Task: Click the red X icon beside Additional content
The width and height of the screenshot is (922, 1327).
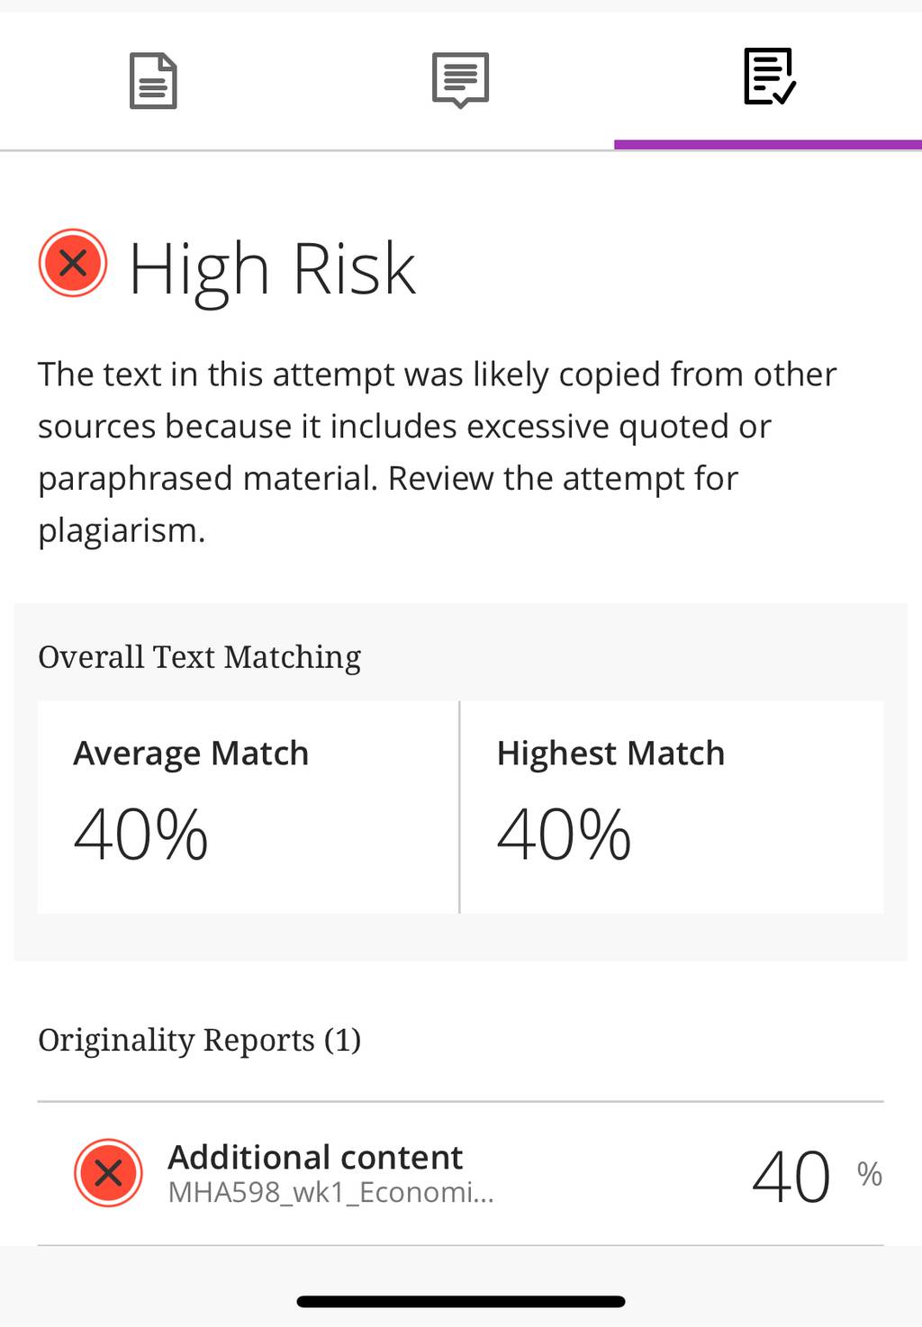Action: (x=108, y=1173)
